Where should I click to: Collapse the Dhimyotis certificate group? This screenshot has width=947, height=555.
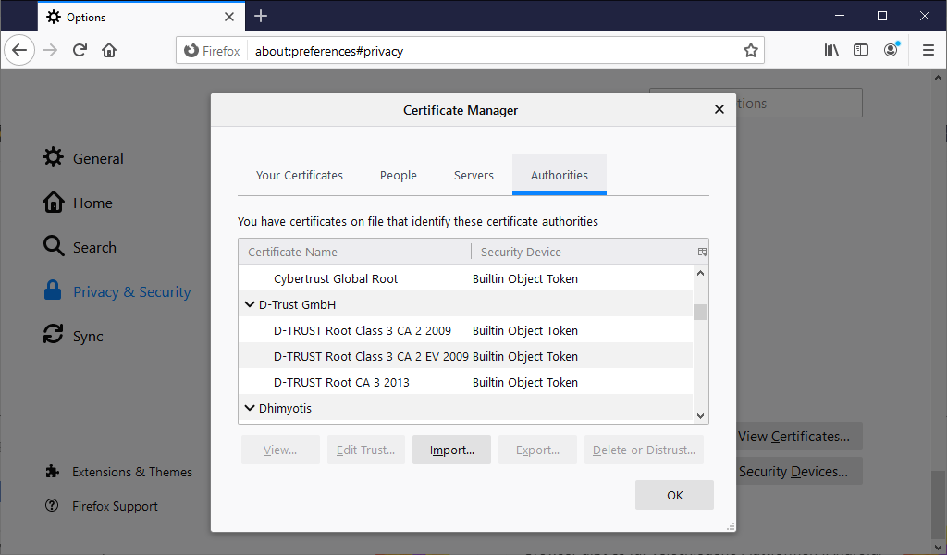pyautogui.click(x=250, y=408)
